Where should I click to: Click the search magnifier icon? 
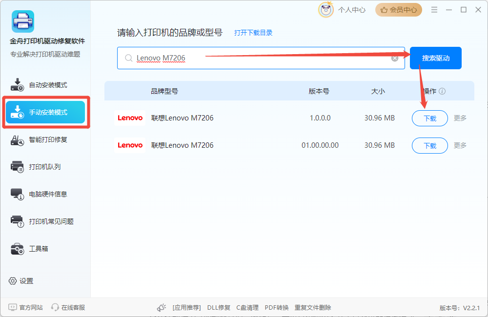point(128,58)
